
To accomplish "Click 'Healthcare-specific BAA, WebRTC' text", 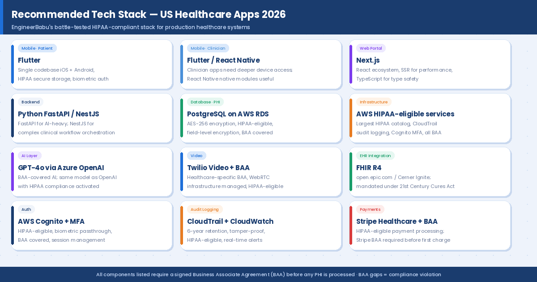I will (228, 177).
